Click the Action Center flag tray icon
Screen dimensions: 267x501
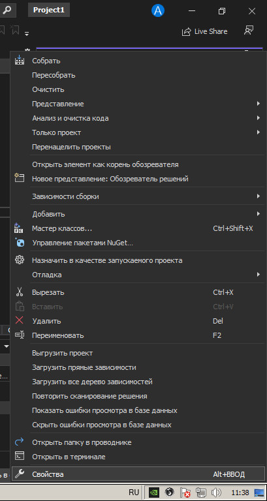click(x=185, y=493)
